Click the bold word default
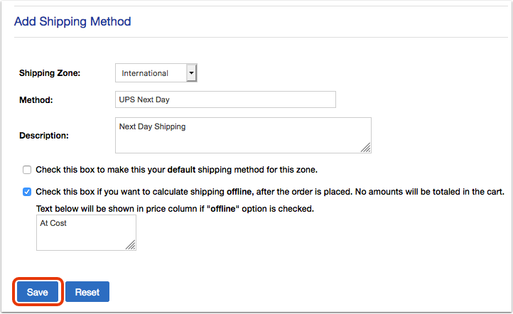The height and width of the screenshot is (314, 513). 181,170
